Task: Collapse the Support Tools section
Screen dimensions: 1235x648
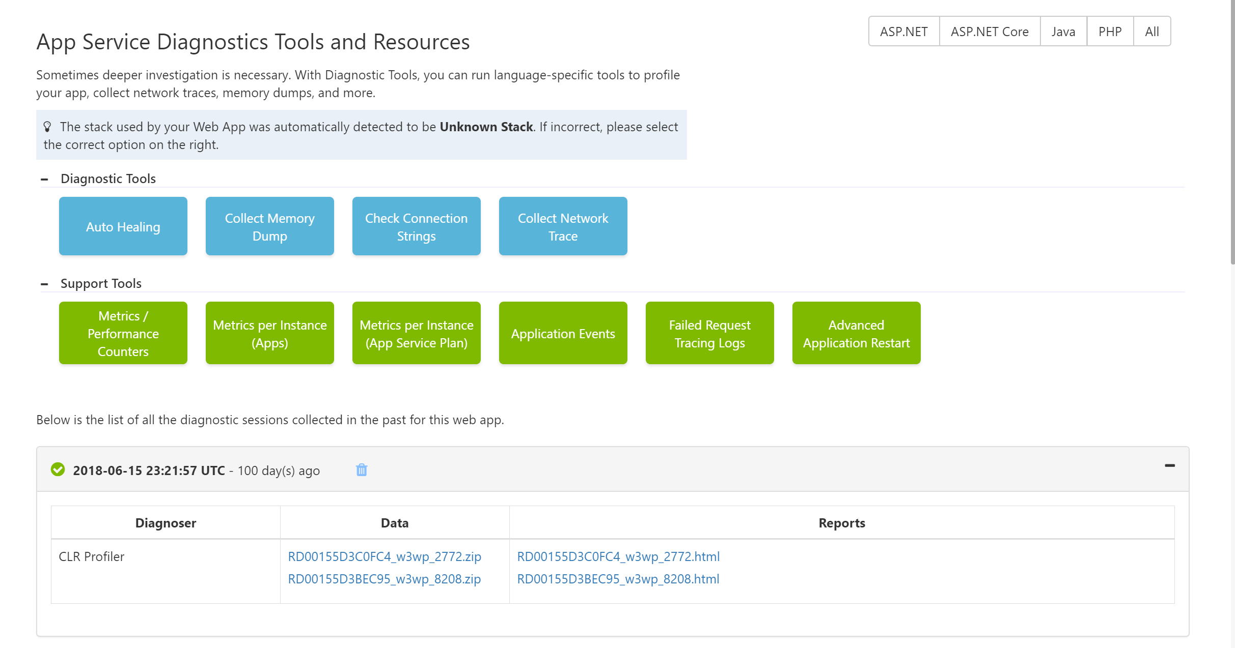Action: (44, 284)
